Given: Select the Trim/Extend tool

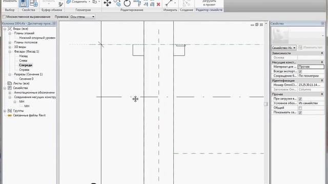Looking at the screenshot, I should click(x=137, y=3).
